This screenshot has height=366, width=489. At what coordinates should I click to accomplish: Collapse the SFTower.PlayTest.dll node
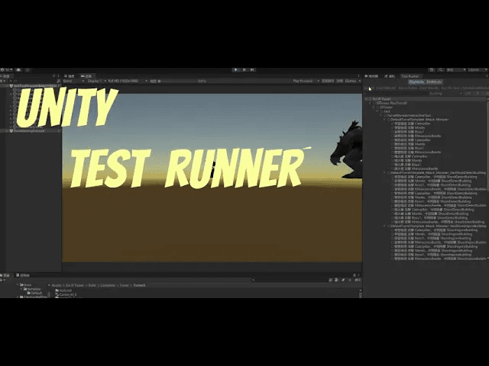tap(370, 103)
